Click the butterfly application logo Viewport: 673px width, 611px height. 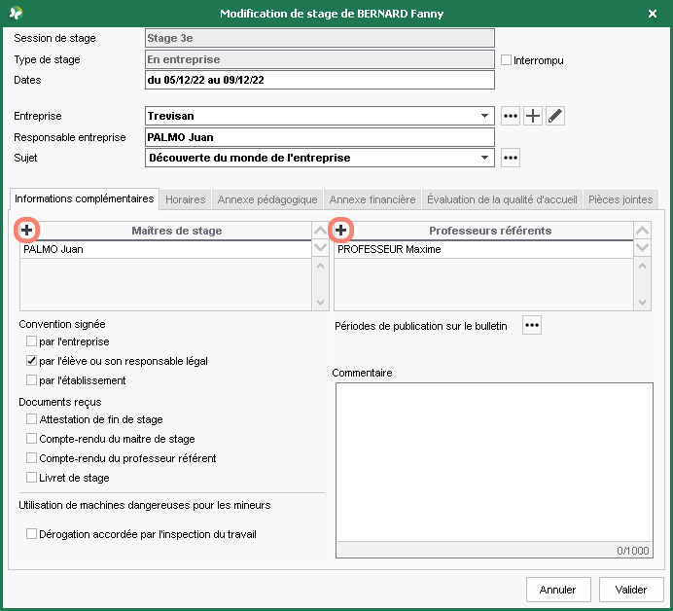[16, 14]
